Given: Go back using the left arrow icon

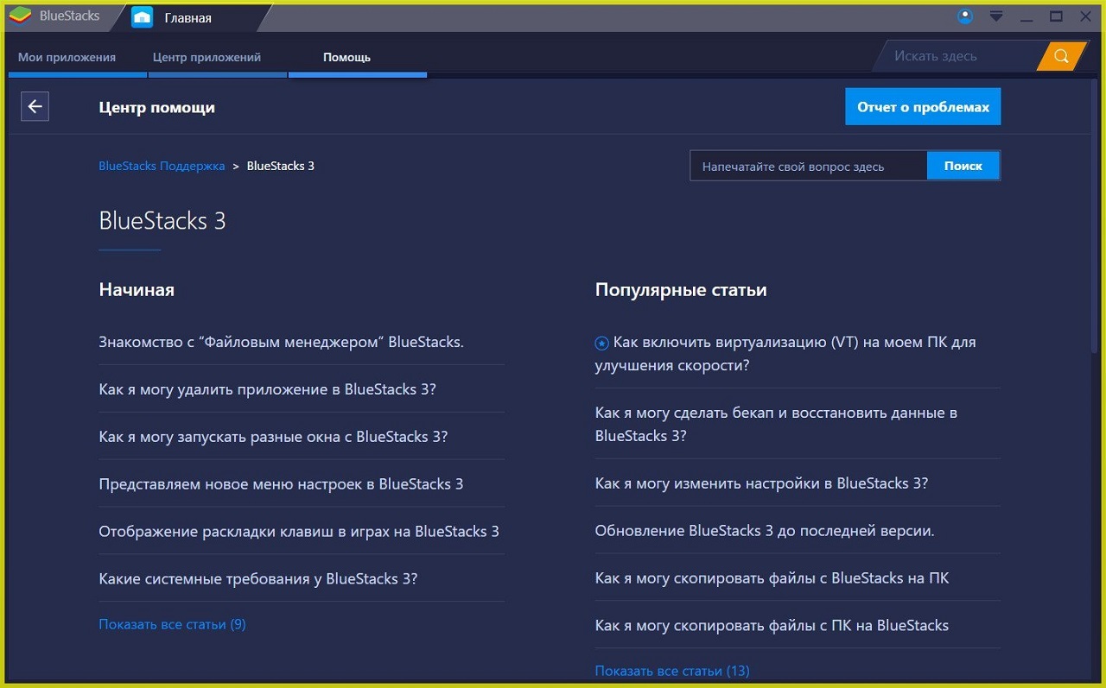Looking at the screenshot, I should pos(35,106).
